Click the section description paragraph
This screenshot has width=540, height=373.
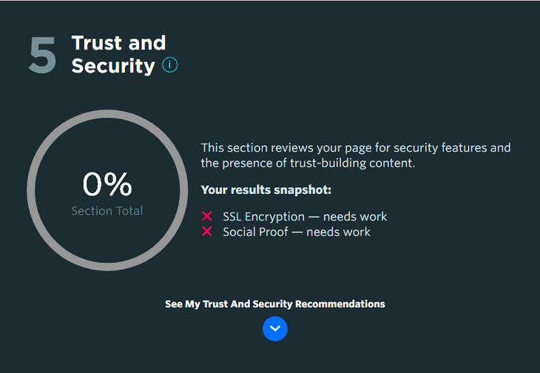point(356,155)
